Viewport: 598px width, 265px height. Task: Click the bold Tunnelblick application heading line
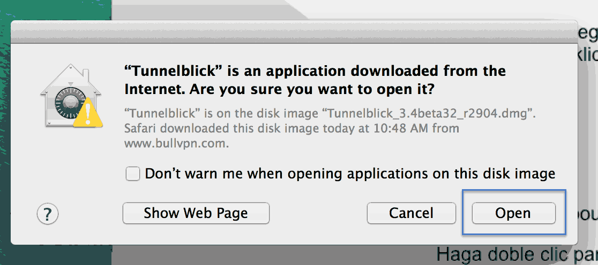point(315,71)
